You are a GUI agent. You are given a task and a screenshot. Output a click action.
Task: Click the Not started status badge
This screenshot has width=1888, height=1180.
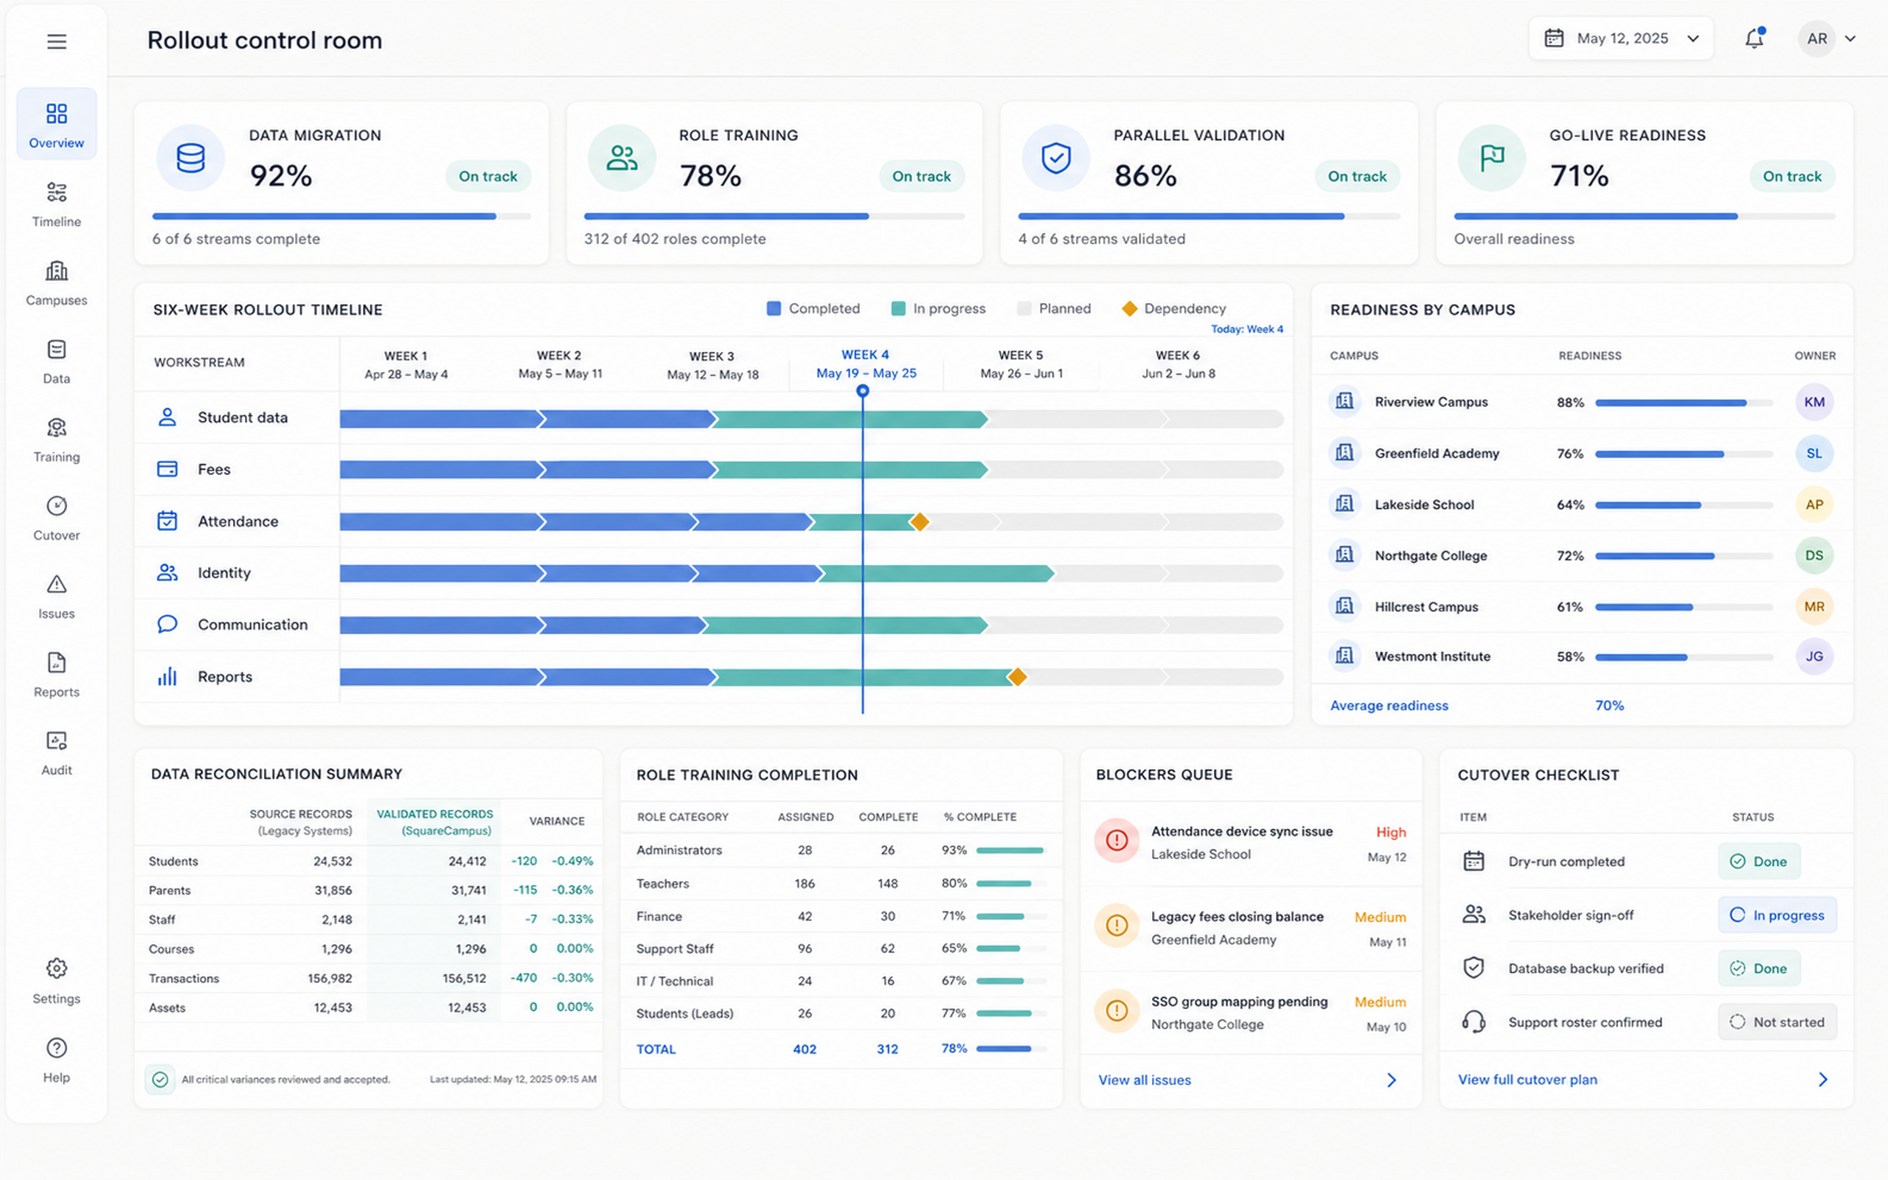1777,1021
